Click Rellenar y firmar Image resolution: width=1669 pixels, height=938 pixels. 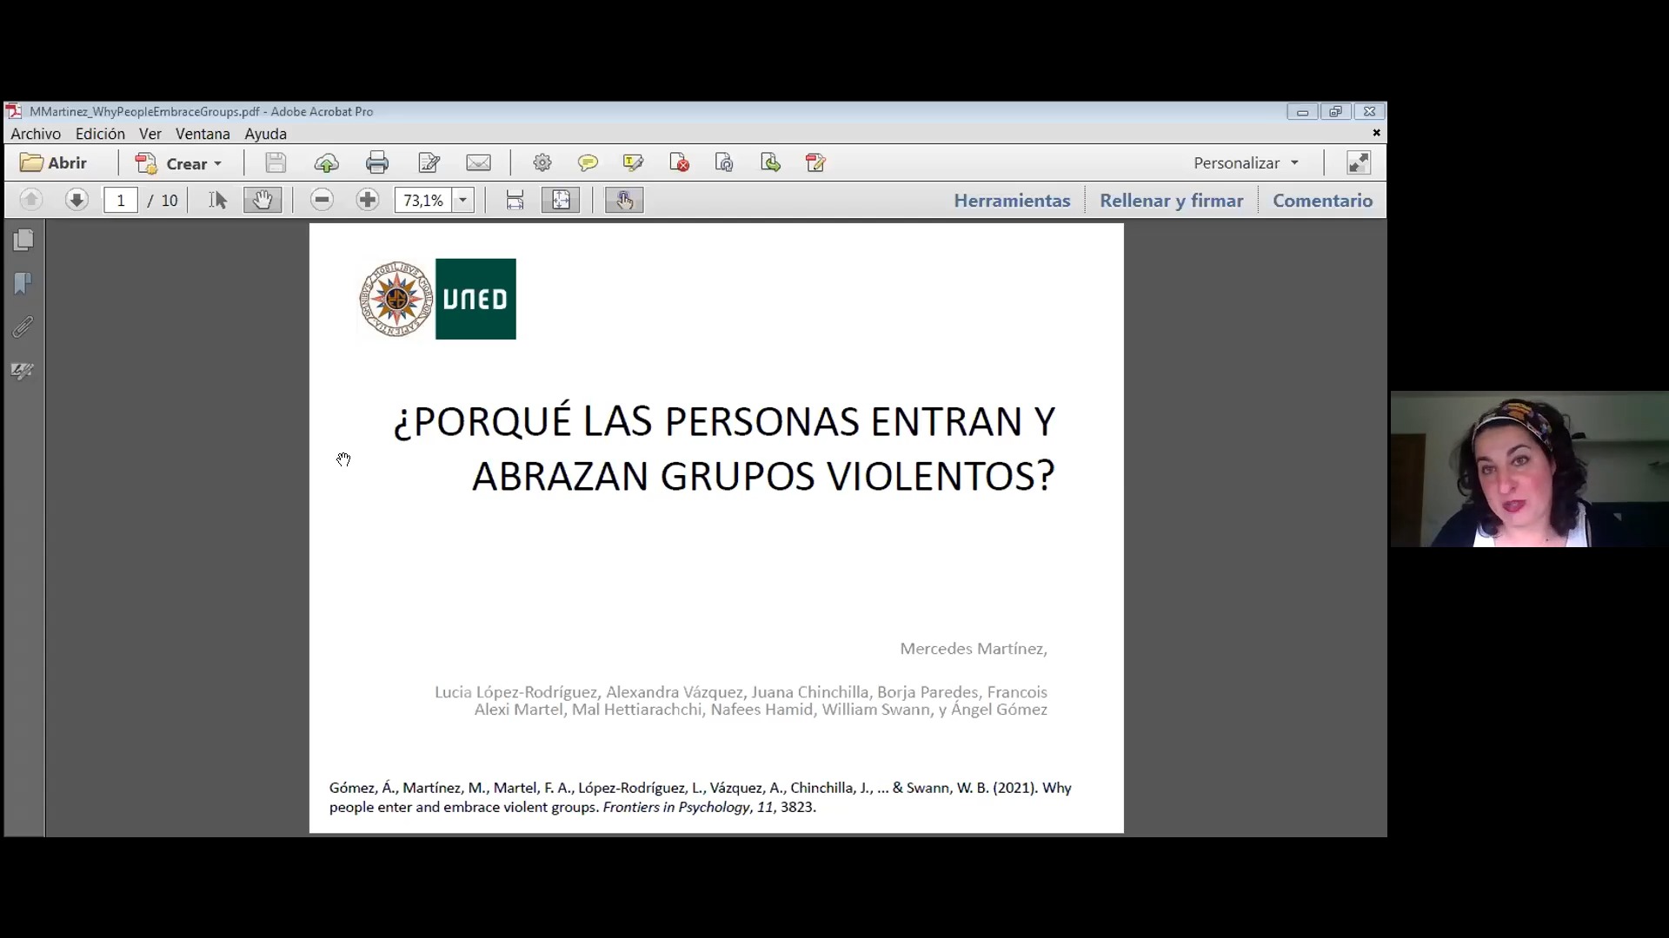click(1171, 201)
